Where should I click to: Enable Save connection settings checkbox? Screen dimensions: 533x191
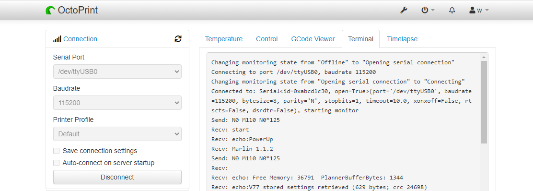tap(57, 151)
